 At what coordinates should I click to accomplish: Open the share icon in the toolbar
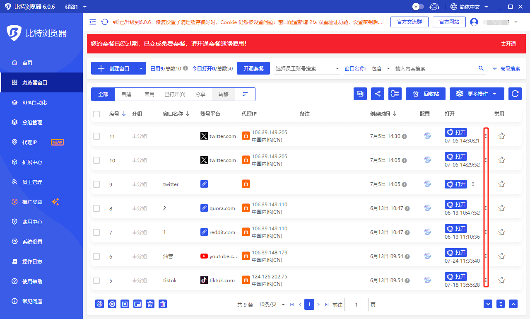(377, 94)
